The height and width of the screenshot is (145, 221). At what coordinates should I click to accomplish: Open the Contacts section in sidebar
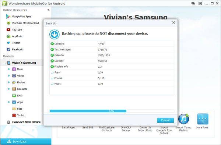pos(20,89)
